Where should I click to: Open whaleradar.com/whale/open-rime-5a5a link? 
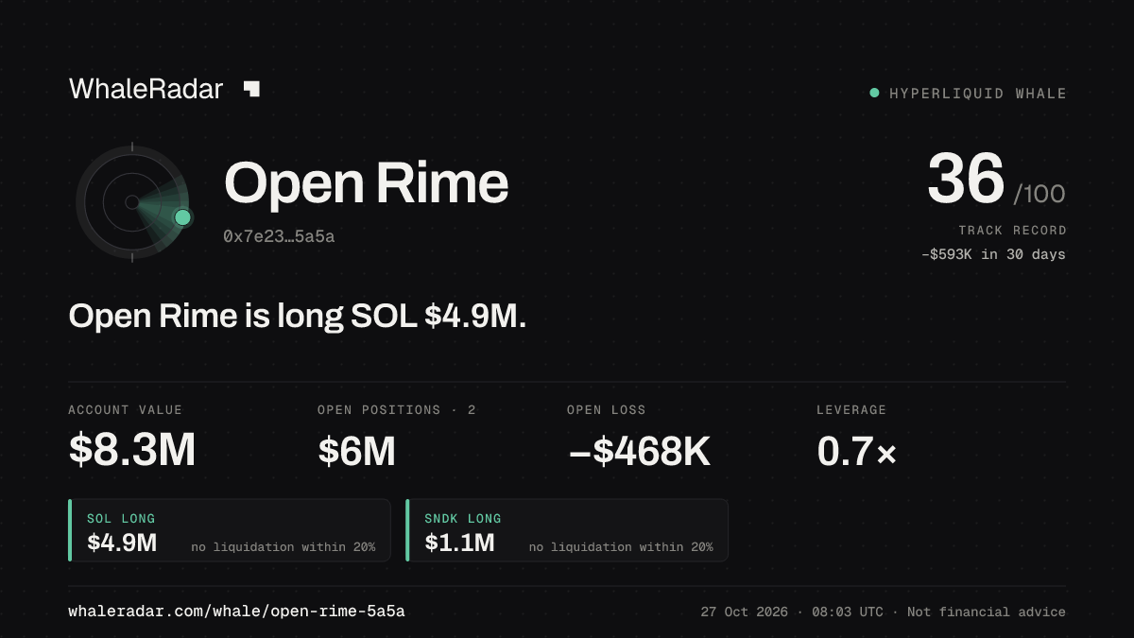pos(236,612)
